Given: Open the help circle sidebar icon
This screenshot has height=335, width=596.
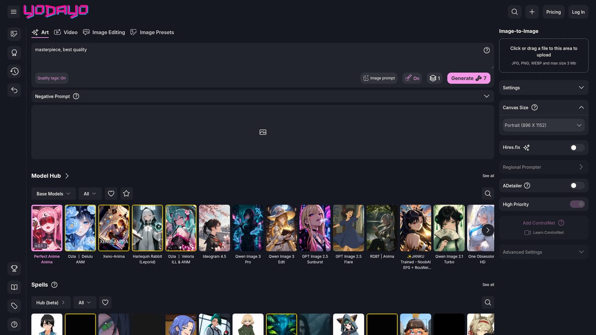Looking at the screenshot, I should [14, 324].
